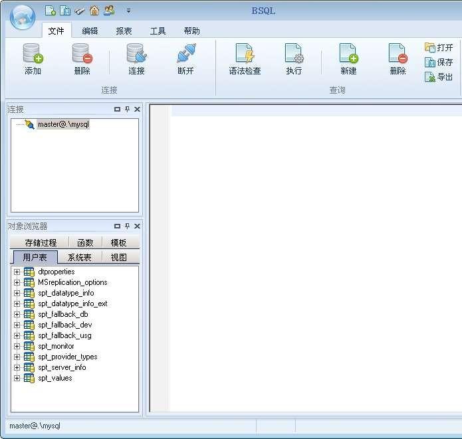
Task: Maximize the 连接 panel
Action: point(117,109)
